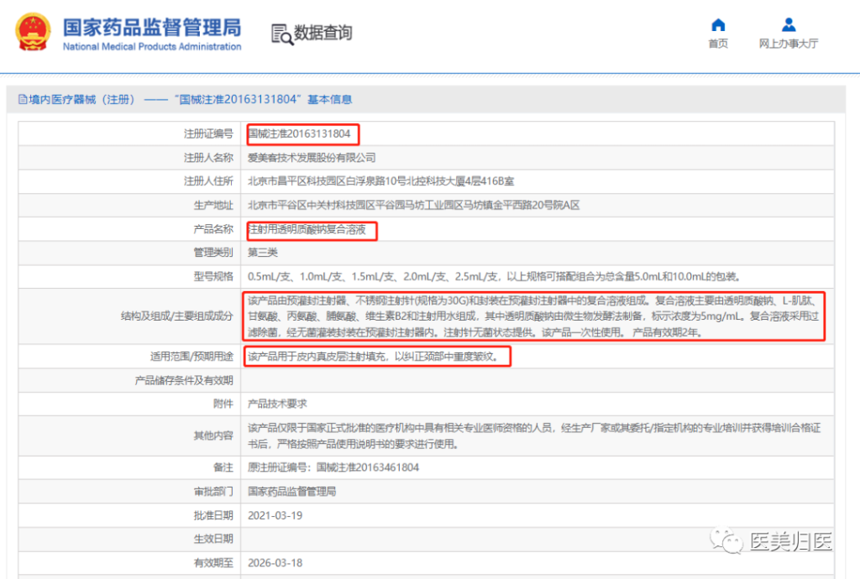Select the 结构及组成/主要组成成分 row label
Image resolution: width=860 pixels, height=579 pixels.
click(x=177, y=316)
